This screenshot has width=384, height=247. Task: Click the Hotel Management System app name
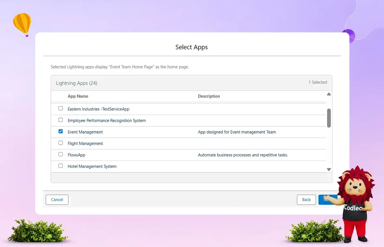coord(92,167)
